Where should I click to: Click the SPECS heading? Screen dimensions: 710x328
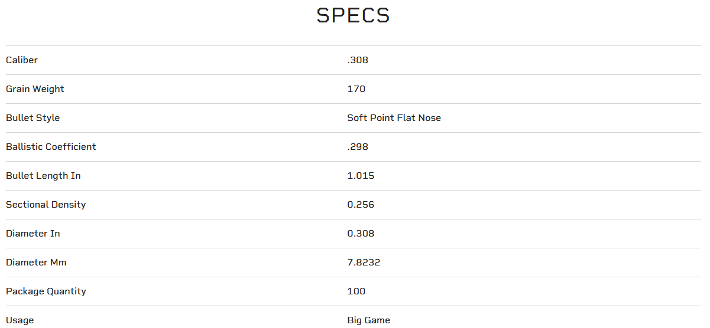tap(353, 16)
